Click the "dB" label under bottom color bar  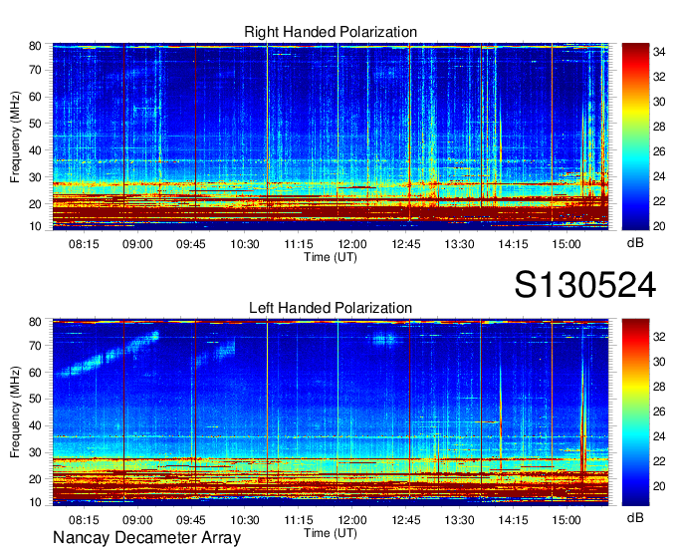click(635, 517)
